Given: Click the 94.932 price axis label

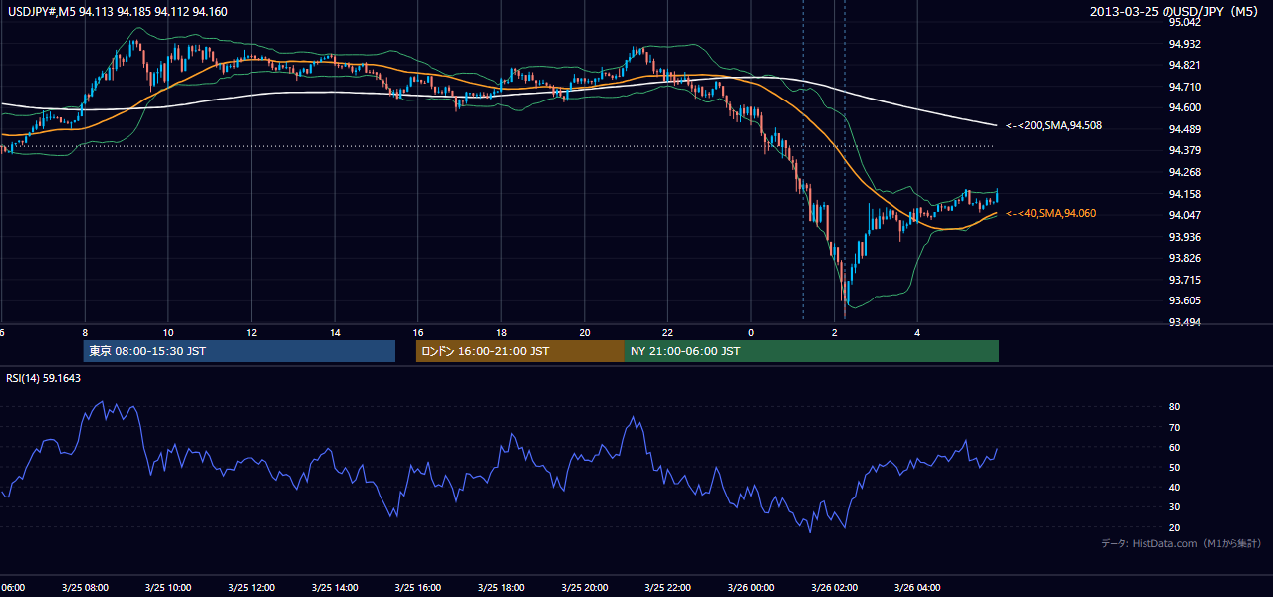Looking at the screenshot, I should 1185,44.
